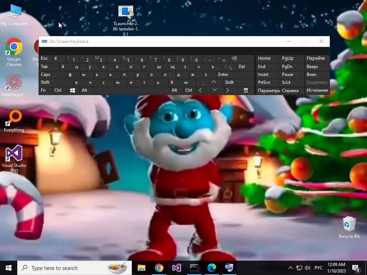Screen dimensions: 367x275
Task: Click the PrtScn key
Action: pos(268,82)
